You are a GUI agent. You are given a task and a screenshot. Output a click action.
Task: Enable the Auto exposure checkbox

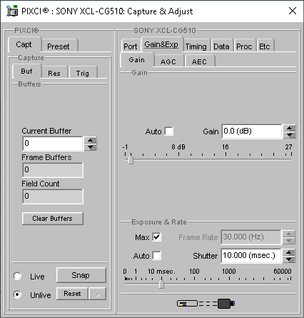156,256
